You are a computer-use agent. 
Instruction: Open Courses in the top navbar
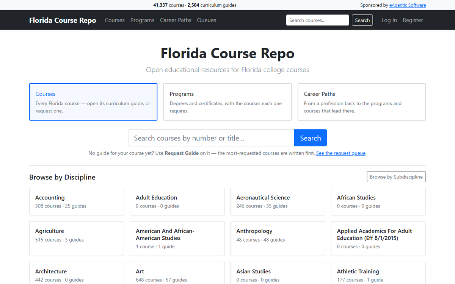point(115,20)
